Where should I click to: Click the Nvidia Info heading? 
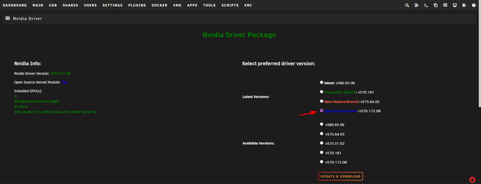[x=27, y=64]
